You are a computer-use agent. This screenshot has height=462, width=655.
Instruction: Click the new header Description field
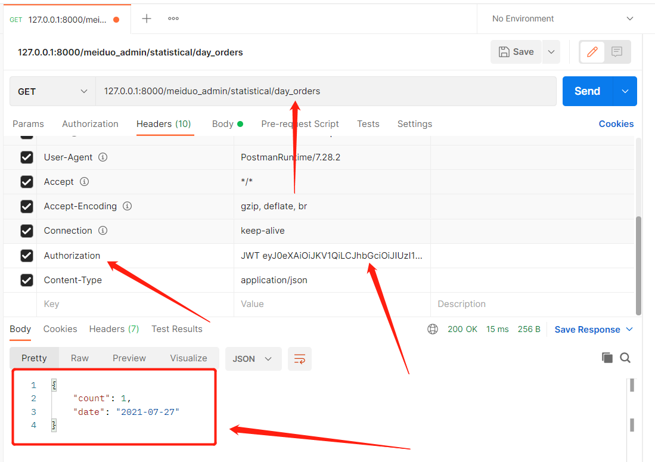tap(532, 304)
